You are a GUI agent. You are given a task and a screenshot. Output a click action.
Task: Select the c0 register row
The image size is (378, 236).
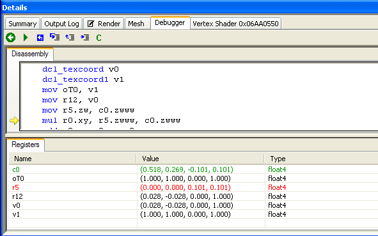[x=193, y=169]
